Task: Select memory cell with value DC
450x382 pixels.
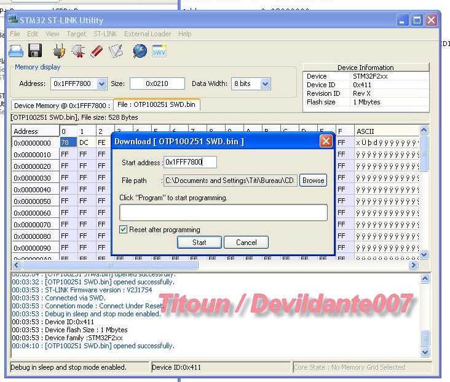Action: [x=86, y=142]
